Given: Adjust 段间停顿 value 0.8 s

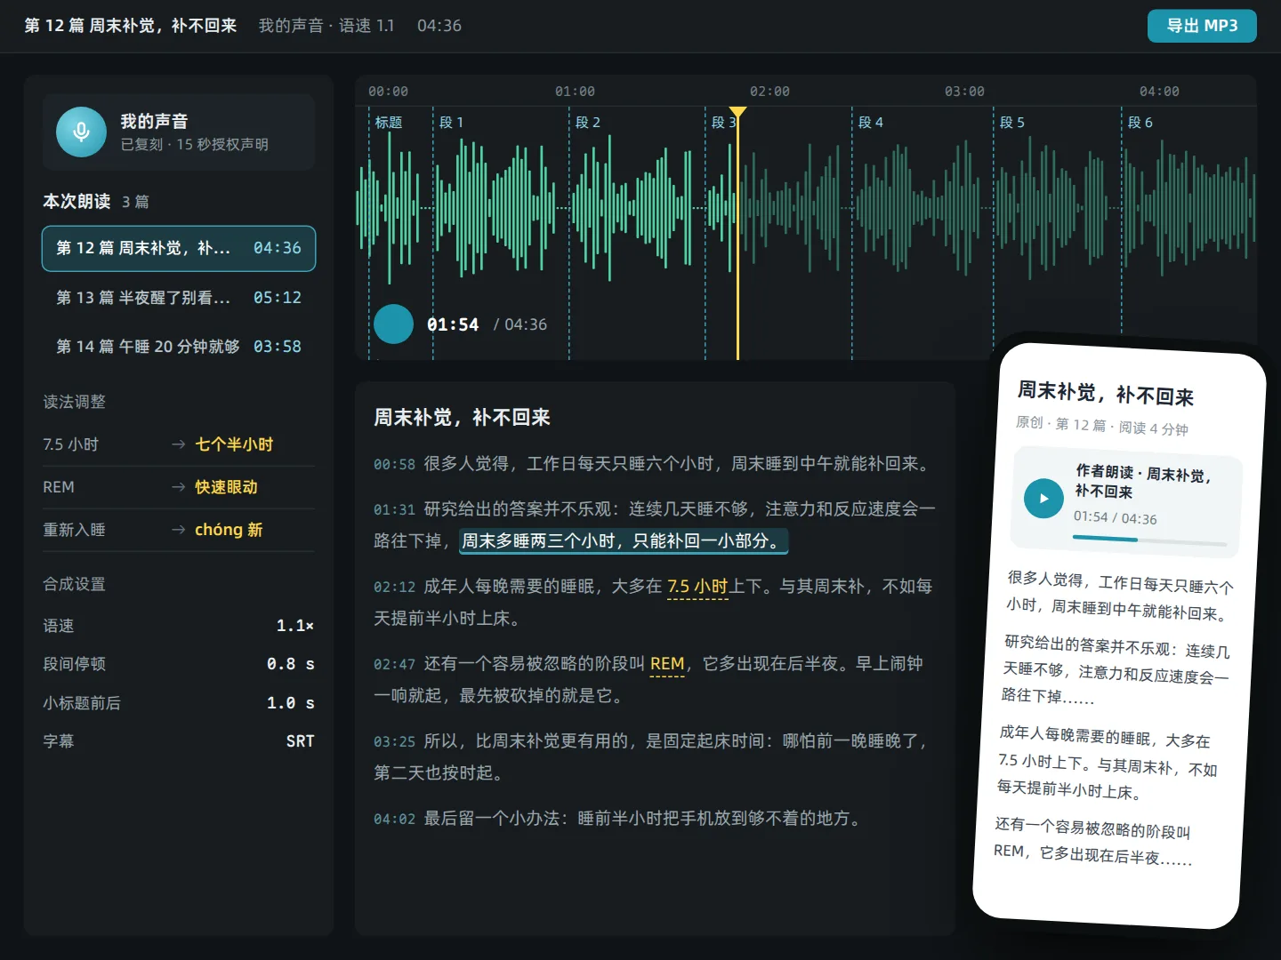Looking at the screenshot, I should pos(291,664).
